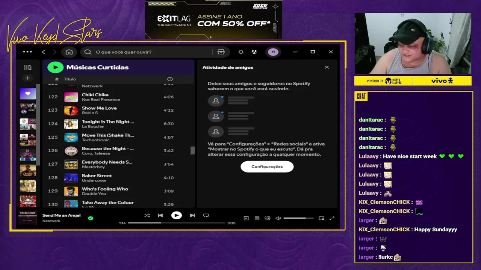Toggle repeat mode

point(206,215)
